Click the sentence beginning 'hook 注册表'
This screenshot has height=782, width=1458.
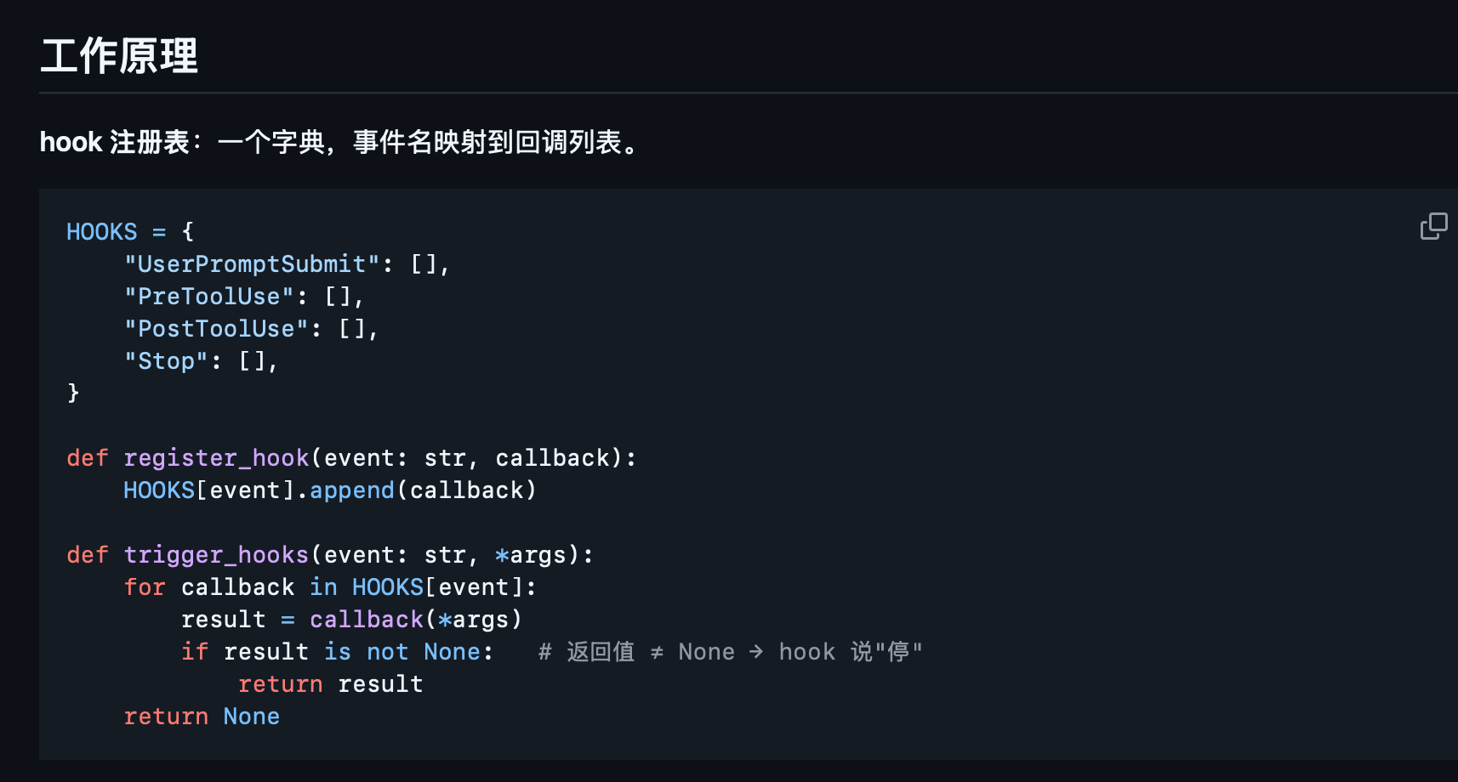[x=339, y=142]
